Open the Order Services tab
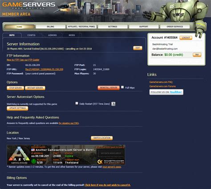The image size is (211, 189). [175, 27]
